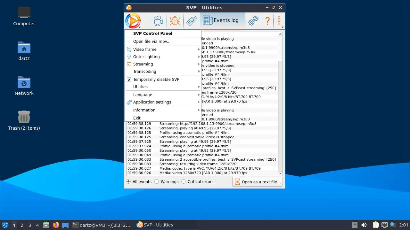The width and height of the screenshot is (410, 230).
Task: Untick Temporarily disable SVP checkbox
Action: 129,80
